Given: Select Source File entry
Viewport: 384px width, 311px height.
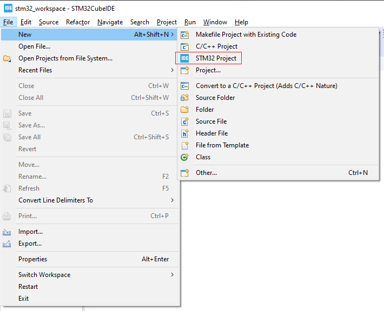Looking at the screenshot, I should coord(278,121).
